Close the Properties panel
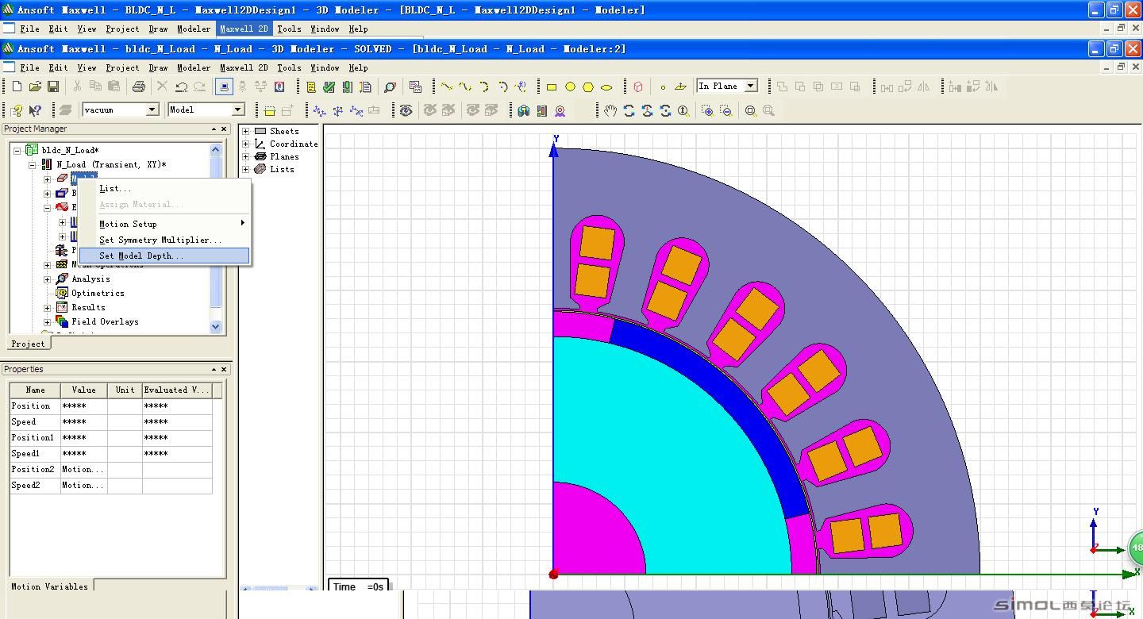 [224, 369]
